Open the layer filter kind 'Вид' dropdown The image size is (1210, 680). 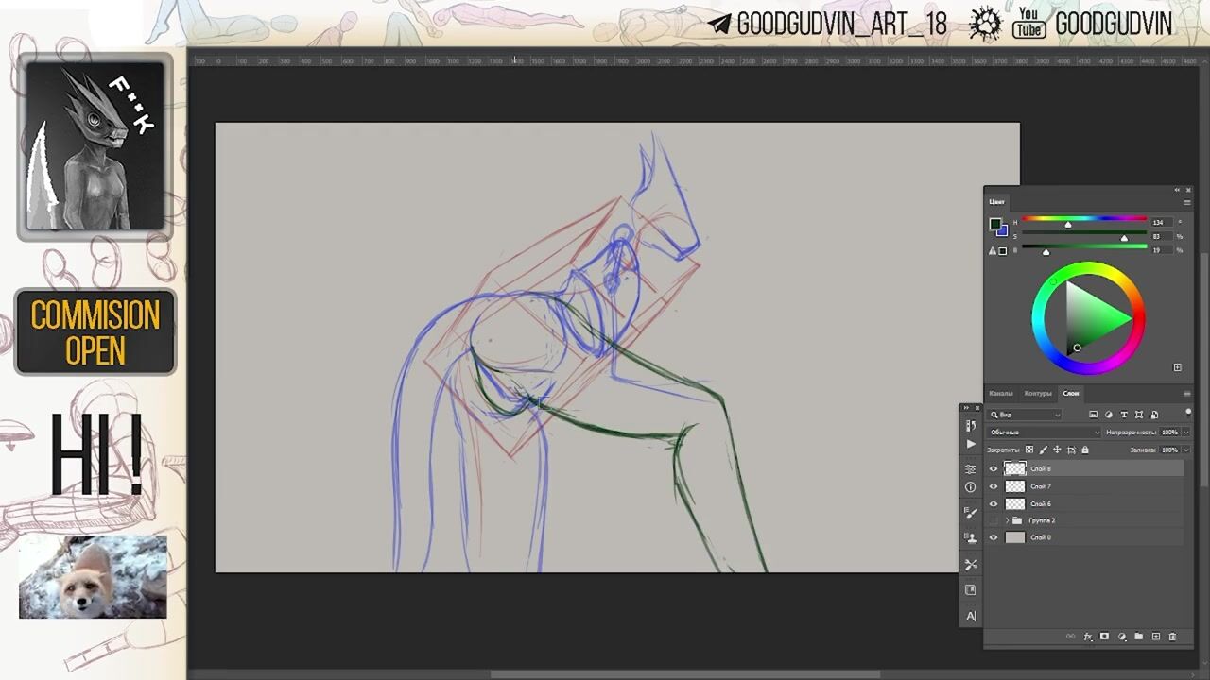[x=1025, y=415]
